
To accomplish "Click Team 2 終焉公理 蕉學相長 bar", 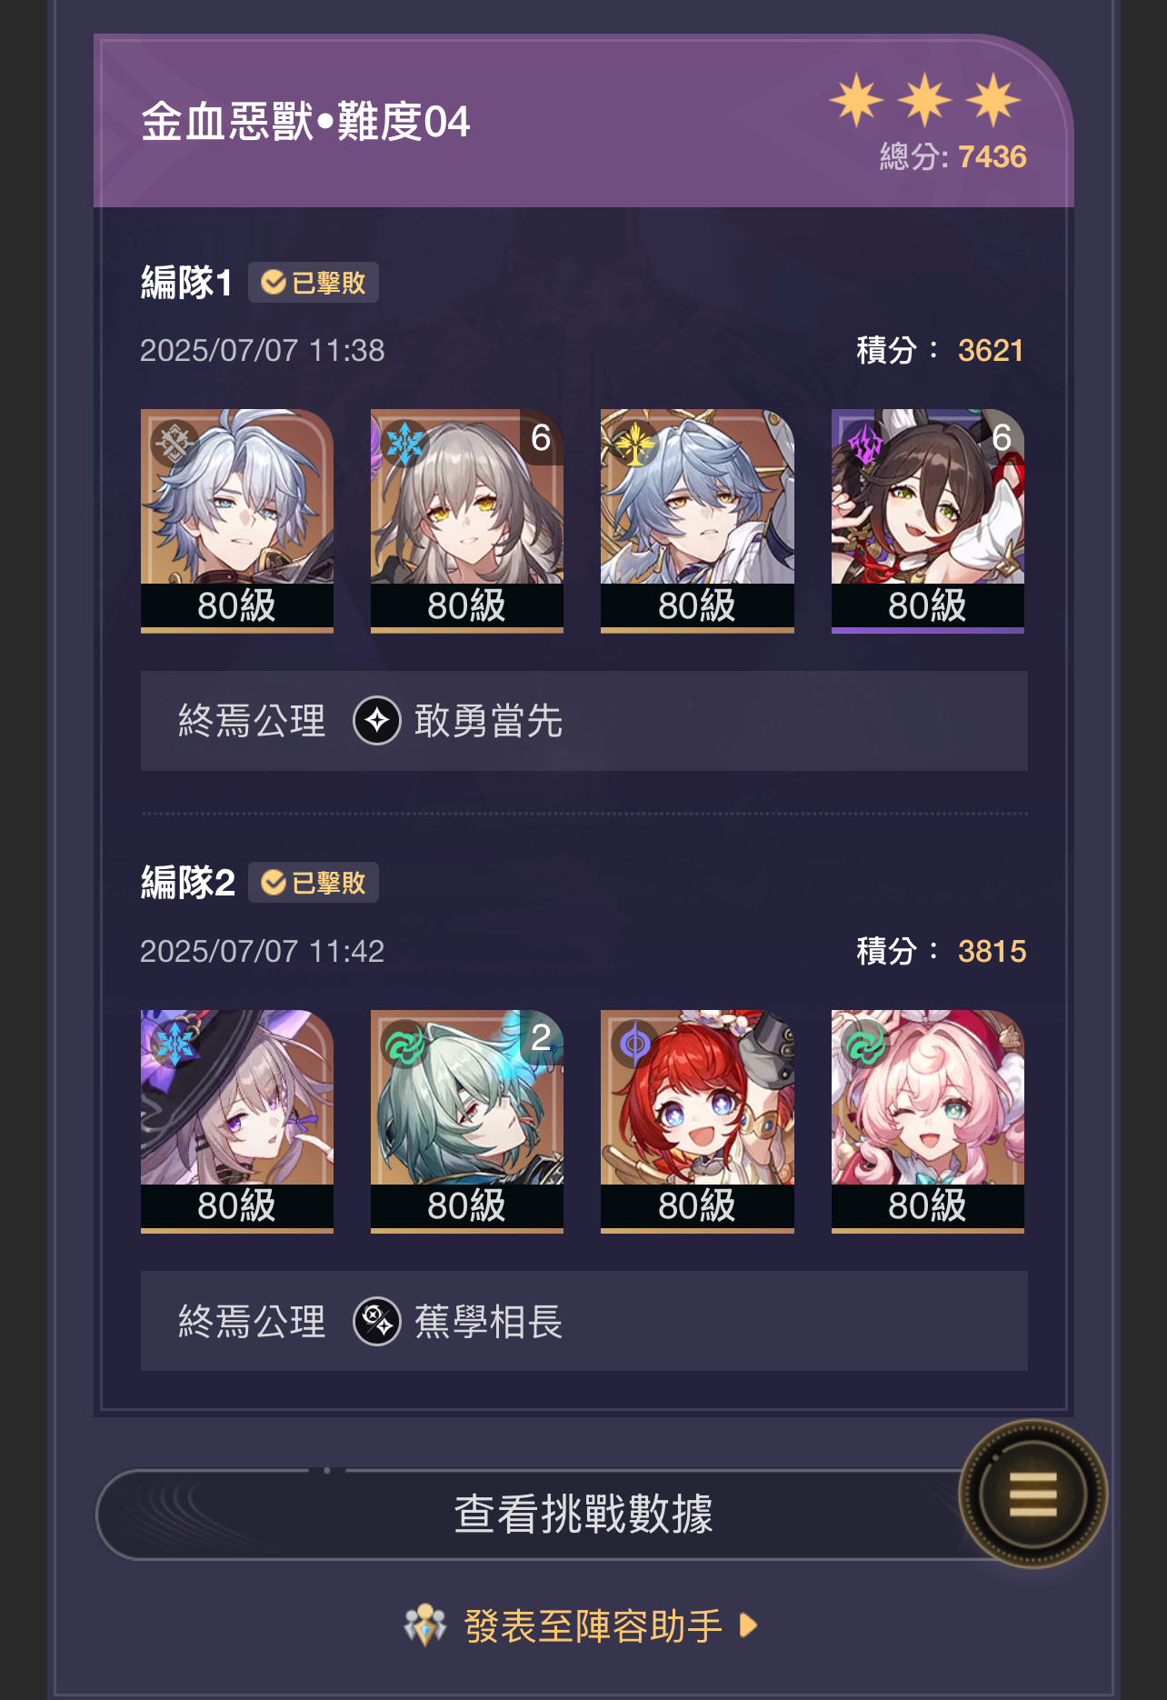I will click(584, 1321).
